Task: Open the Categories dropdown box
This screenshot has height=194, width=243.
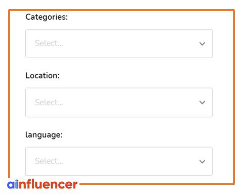Action: tap(119, 43)
